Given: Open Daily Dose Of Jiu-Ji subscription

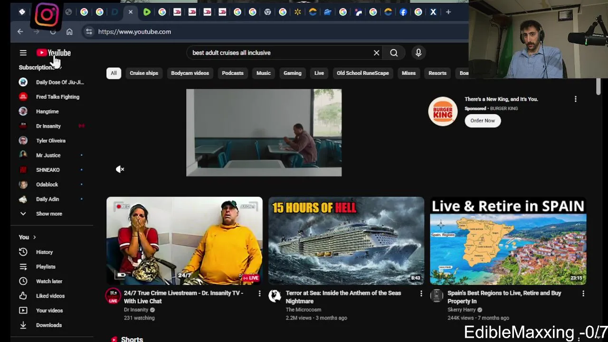Looking at the screenshot, I should [51, 82].
